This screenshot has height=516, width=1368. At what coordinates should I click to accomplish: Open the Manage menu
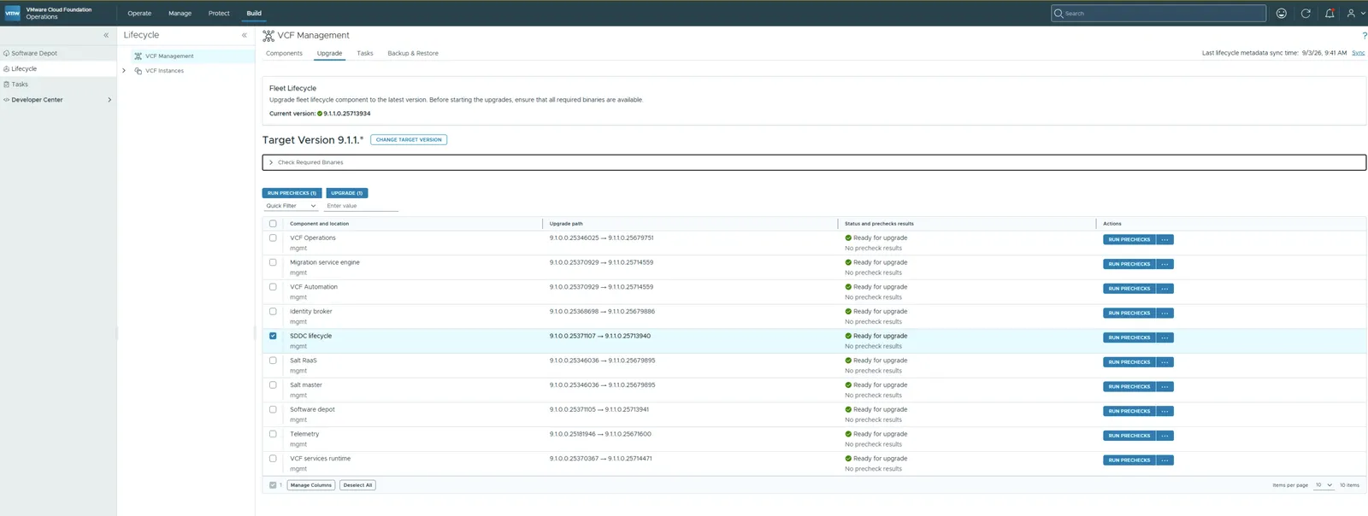coord(180,13)
